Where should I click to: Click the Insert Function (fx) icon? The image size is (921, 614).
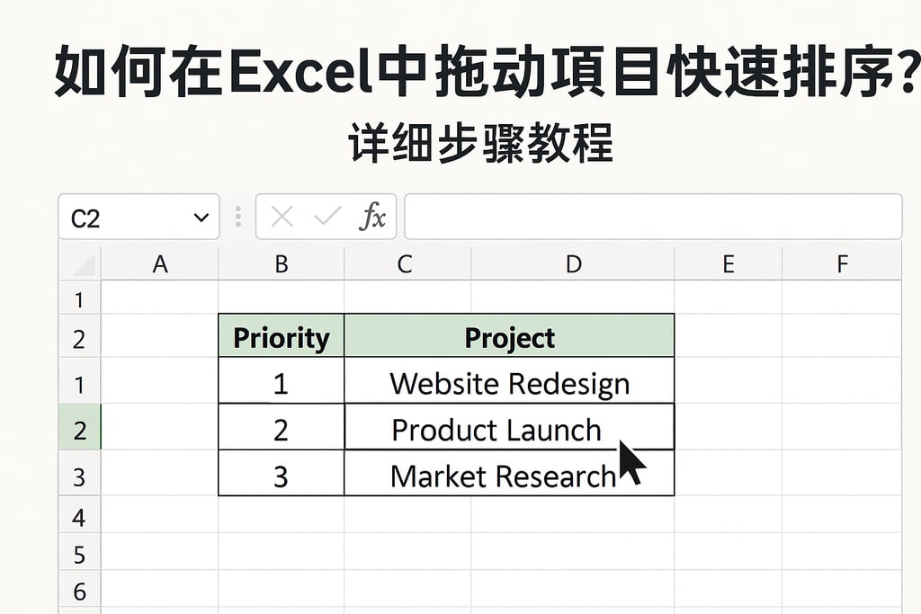click(x=372, y=217)
